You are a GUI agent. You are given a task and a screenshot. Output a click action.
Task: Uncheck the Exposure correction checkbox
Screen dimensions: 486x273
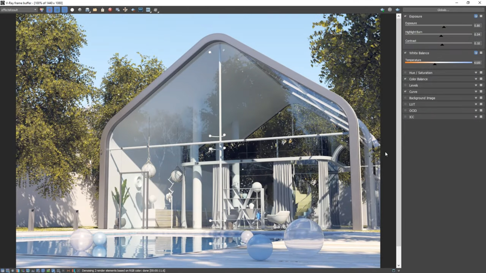[406, 16]
